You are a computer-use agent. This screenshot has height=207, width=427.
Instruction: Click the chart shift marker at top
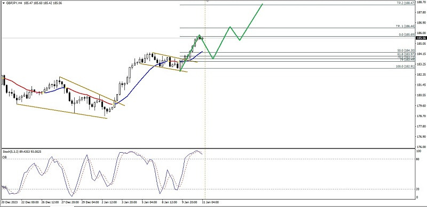point(208,1)
